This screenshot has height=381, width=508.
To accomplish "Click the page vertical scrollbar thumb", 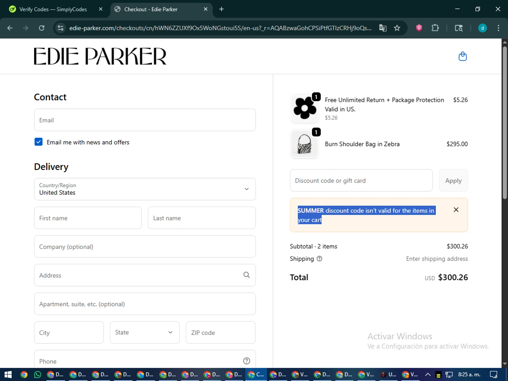I will tap(505, 122).
